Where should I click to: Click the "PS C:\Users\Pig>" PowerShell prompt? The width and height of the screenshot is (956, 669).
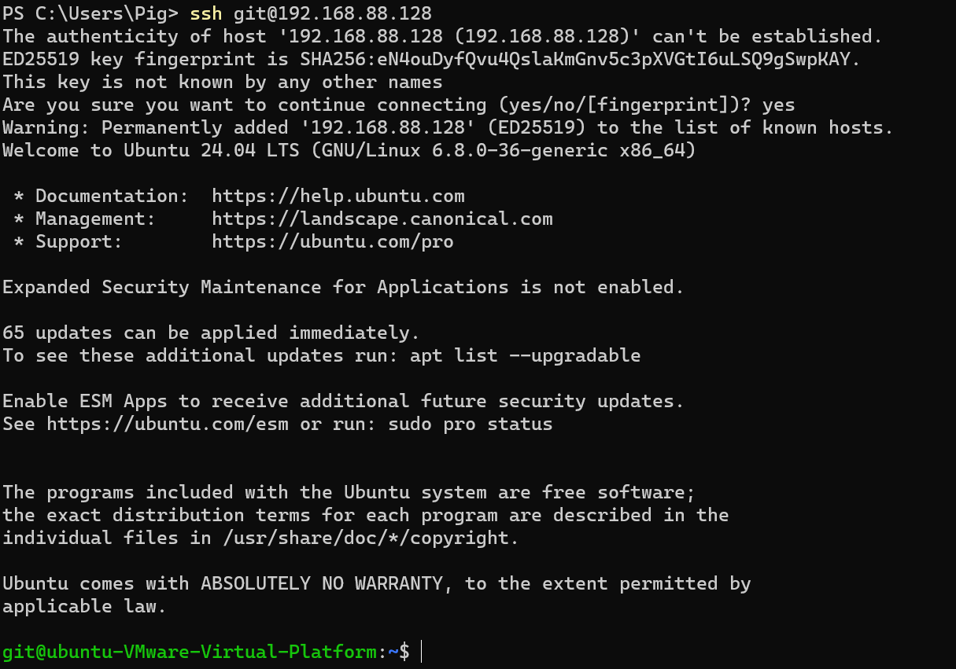90,13
